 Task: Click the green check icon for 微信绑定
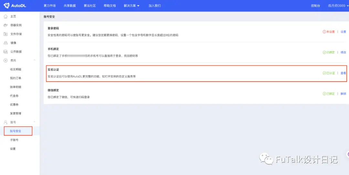324,94
